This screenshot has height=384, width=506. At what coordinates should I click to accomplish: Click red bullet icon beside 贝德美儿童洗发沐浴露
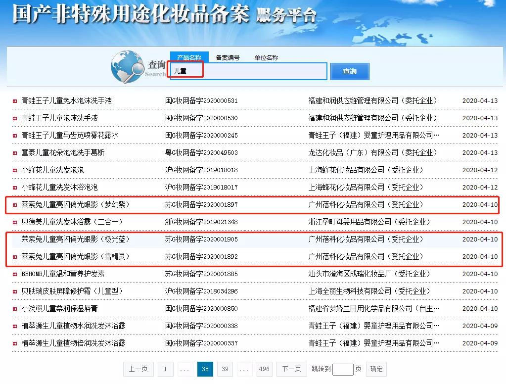(14, 222)
